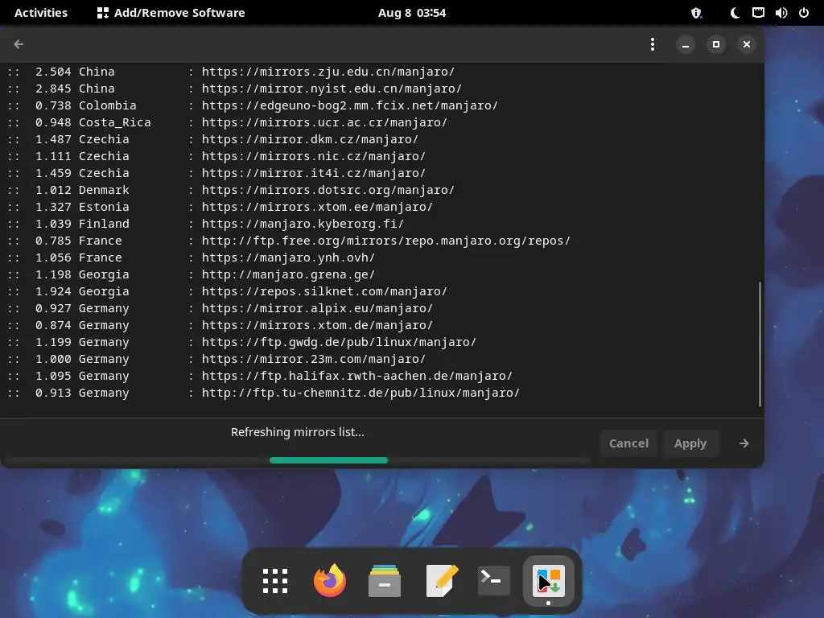
Task: Click the Germany ftp.gwdg.de line
Action: point(241,342)
